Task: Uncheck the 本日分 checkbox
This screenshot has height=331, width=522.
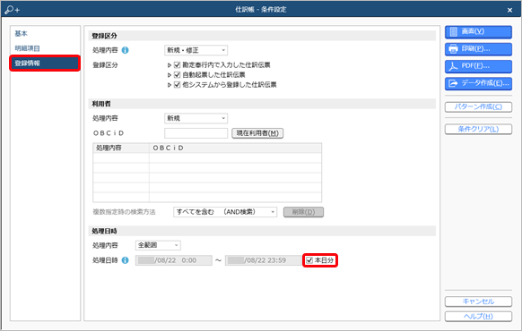Action: 309,260
